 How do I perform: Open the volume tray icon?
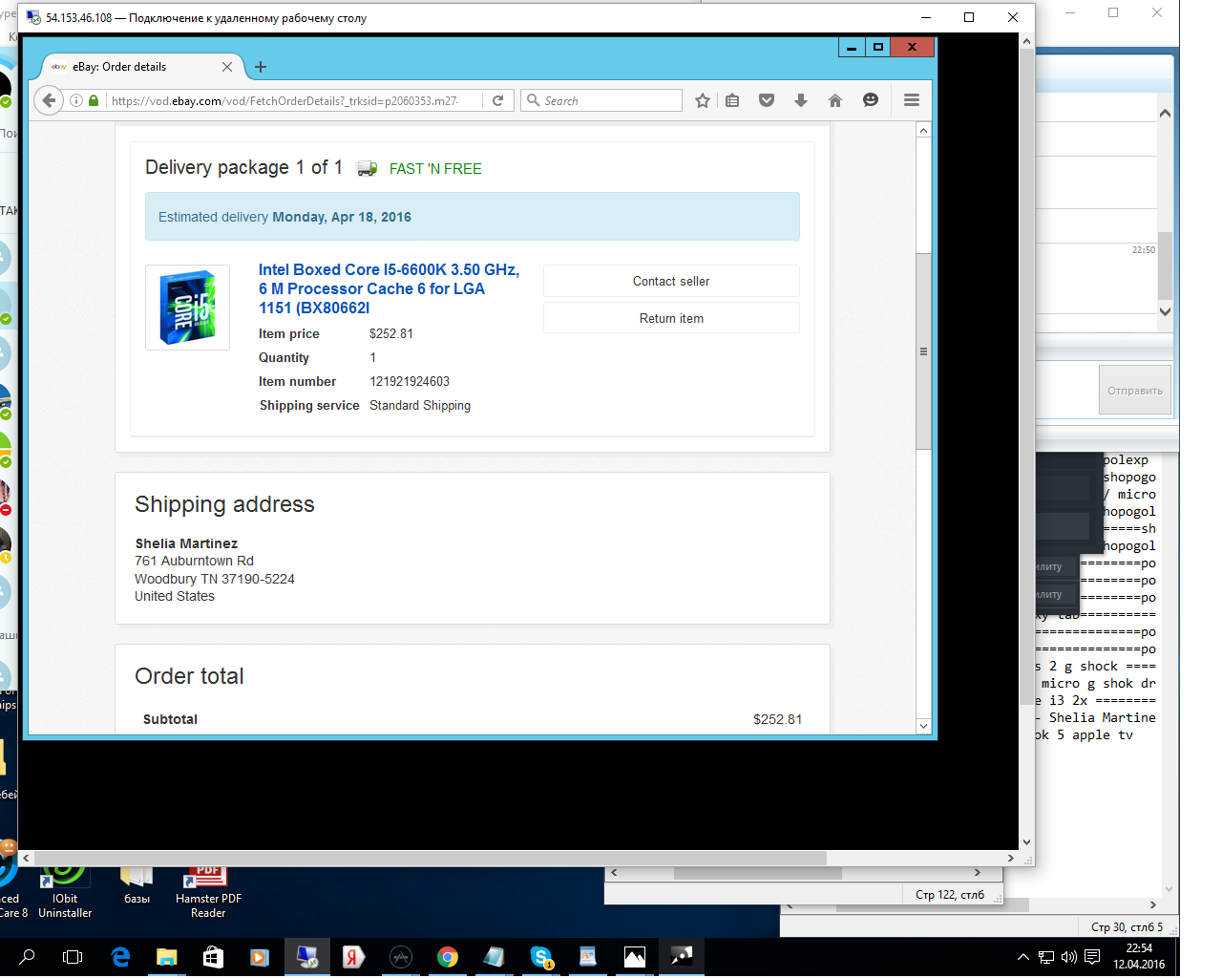(1068, 957)
